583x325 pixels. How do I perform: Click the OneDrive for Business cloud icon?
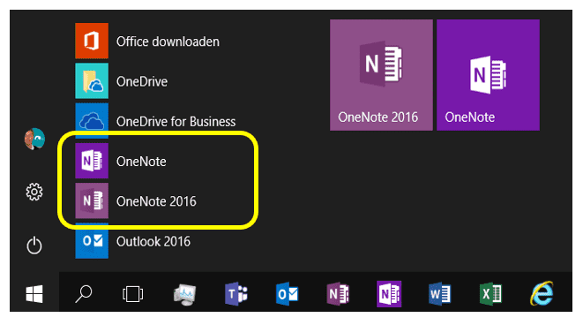click(x=92, y=121)
